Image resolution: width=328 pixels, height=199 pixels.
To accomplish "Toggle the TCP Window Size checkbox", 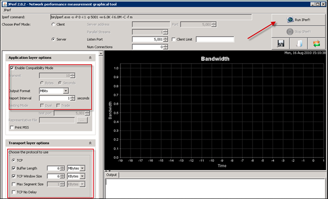I will [14, 176].
